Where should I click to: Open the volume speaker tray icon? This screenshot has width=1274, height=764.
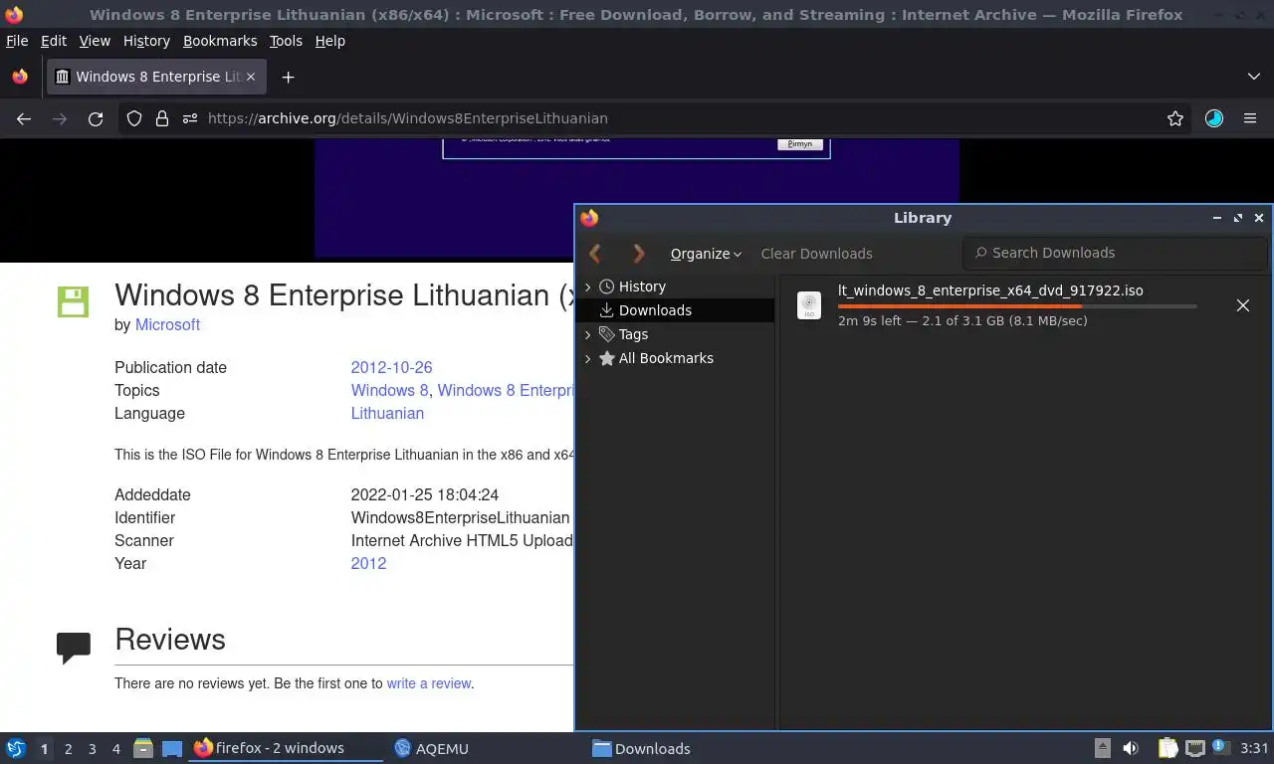coord(1131,748)
